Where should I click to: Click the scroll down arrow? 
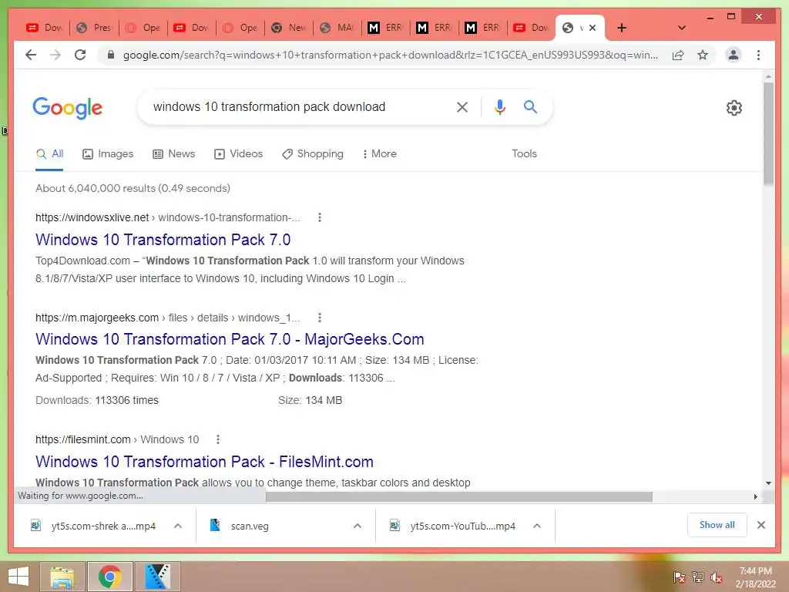point(768,483)
